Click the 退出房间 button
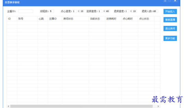Image resolution: width=185 pixels, height=108 pixels. tap(170, 29)
